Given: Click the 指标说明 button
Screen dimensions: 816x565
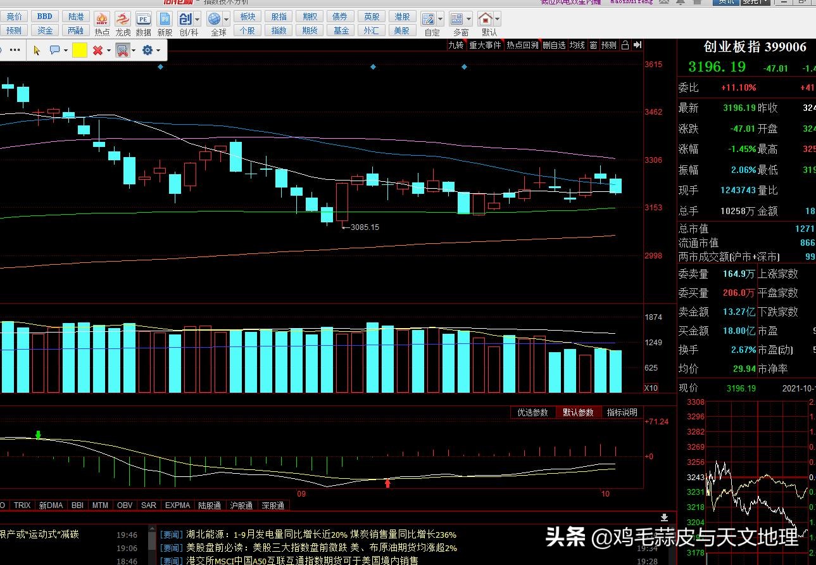Looking at the screenshot, I should pyautogui.click(x=622, y=412).
